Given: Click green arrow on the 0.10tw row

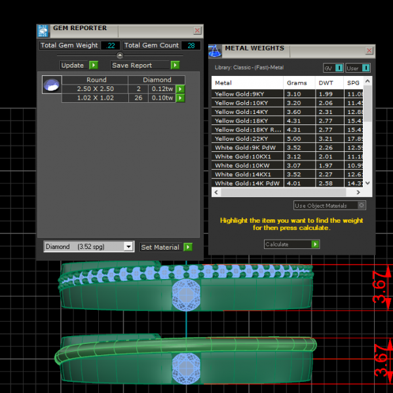Looking at the screenshot, I should pyautogui.click(x=180, y=98).
